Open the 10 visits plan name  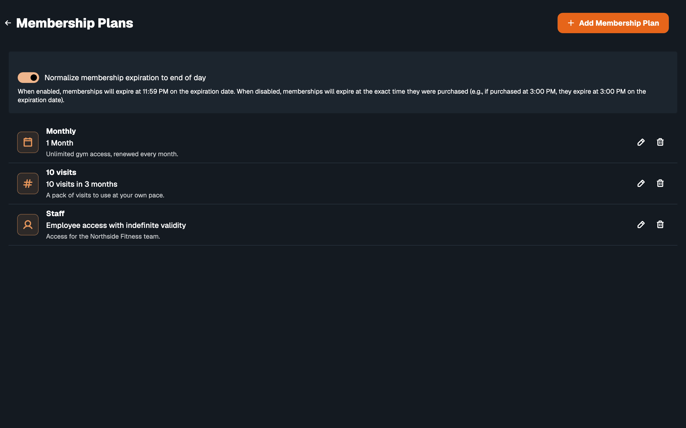[61, 172]
